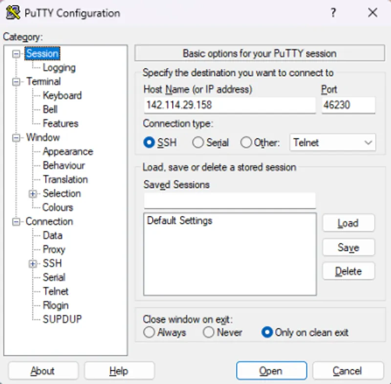Go to the Keyboard configuration category
Image resolution: width=391 pixels, height=384 pixels.
(x=63, y=95)
